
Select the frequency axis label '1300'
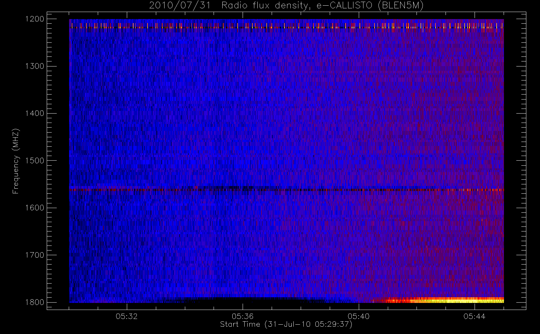(35, 66)
